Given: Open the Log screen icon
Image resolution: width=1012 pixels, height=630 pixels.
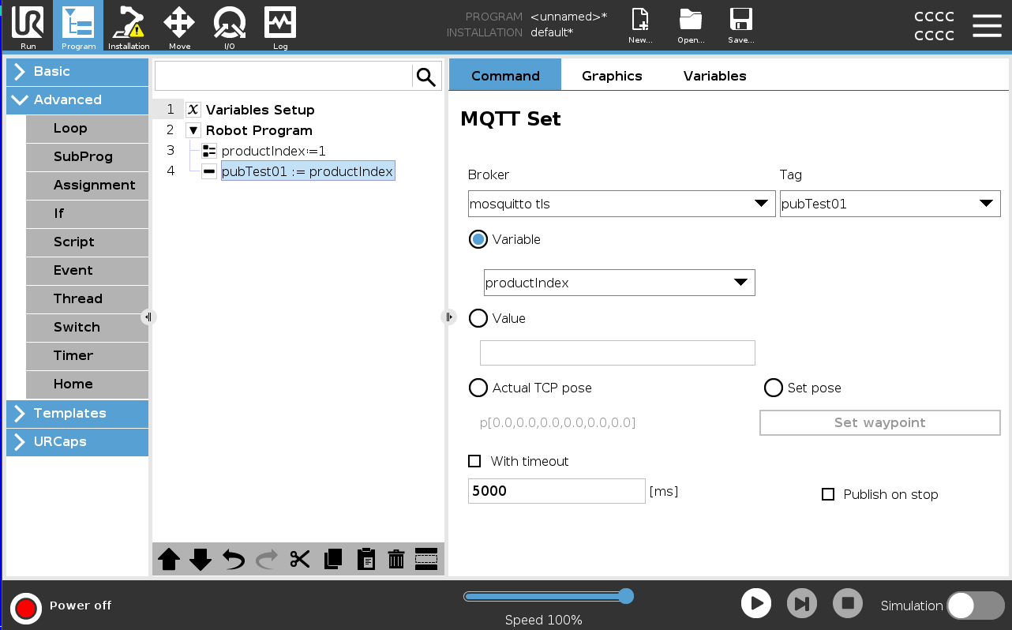Looking at the screenshot, I should [x=280, y=26].
